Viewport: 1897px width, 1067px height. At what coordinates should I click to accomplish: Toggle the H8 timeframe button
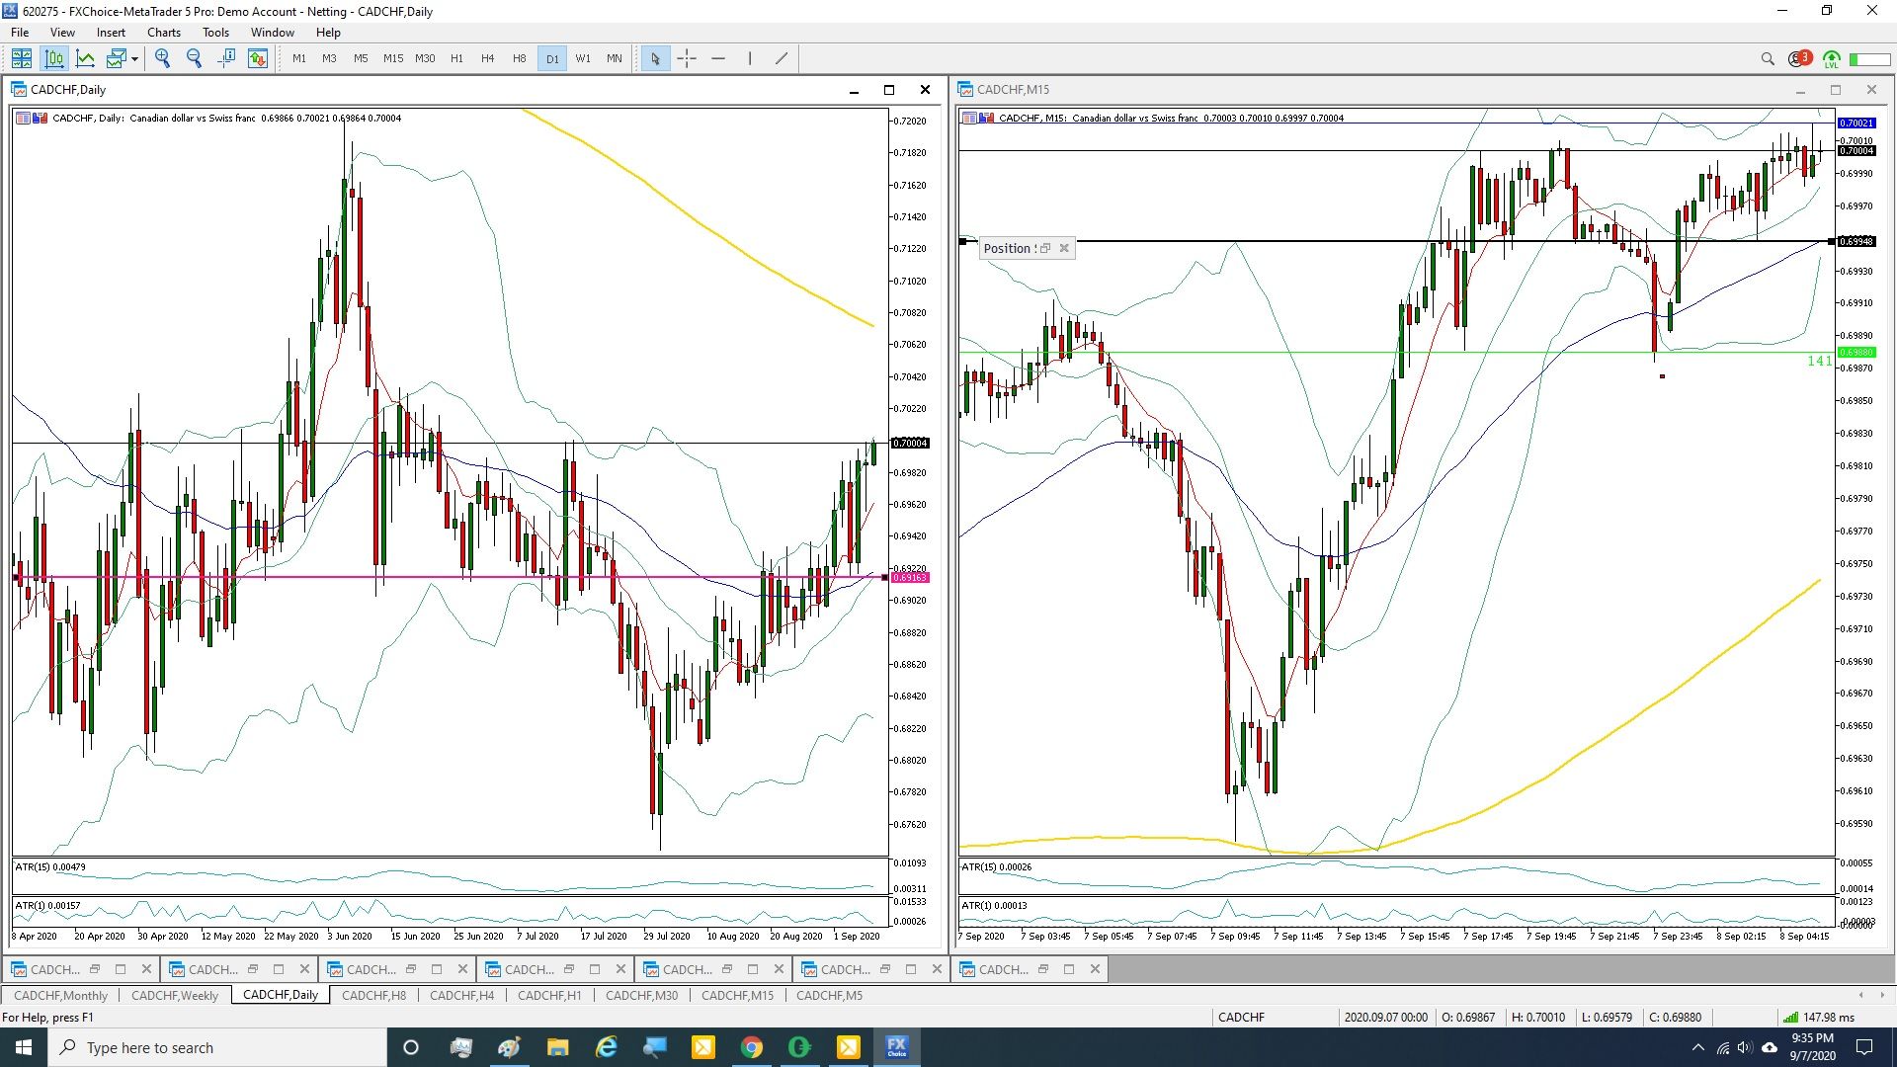pyautogui.click(x=520, y=58)
